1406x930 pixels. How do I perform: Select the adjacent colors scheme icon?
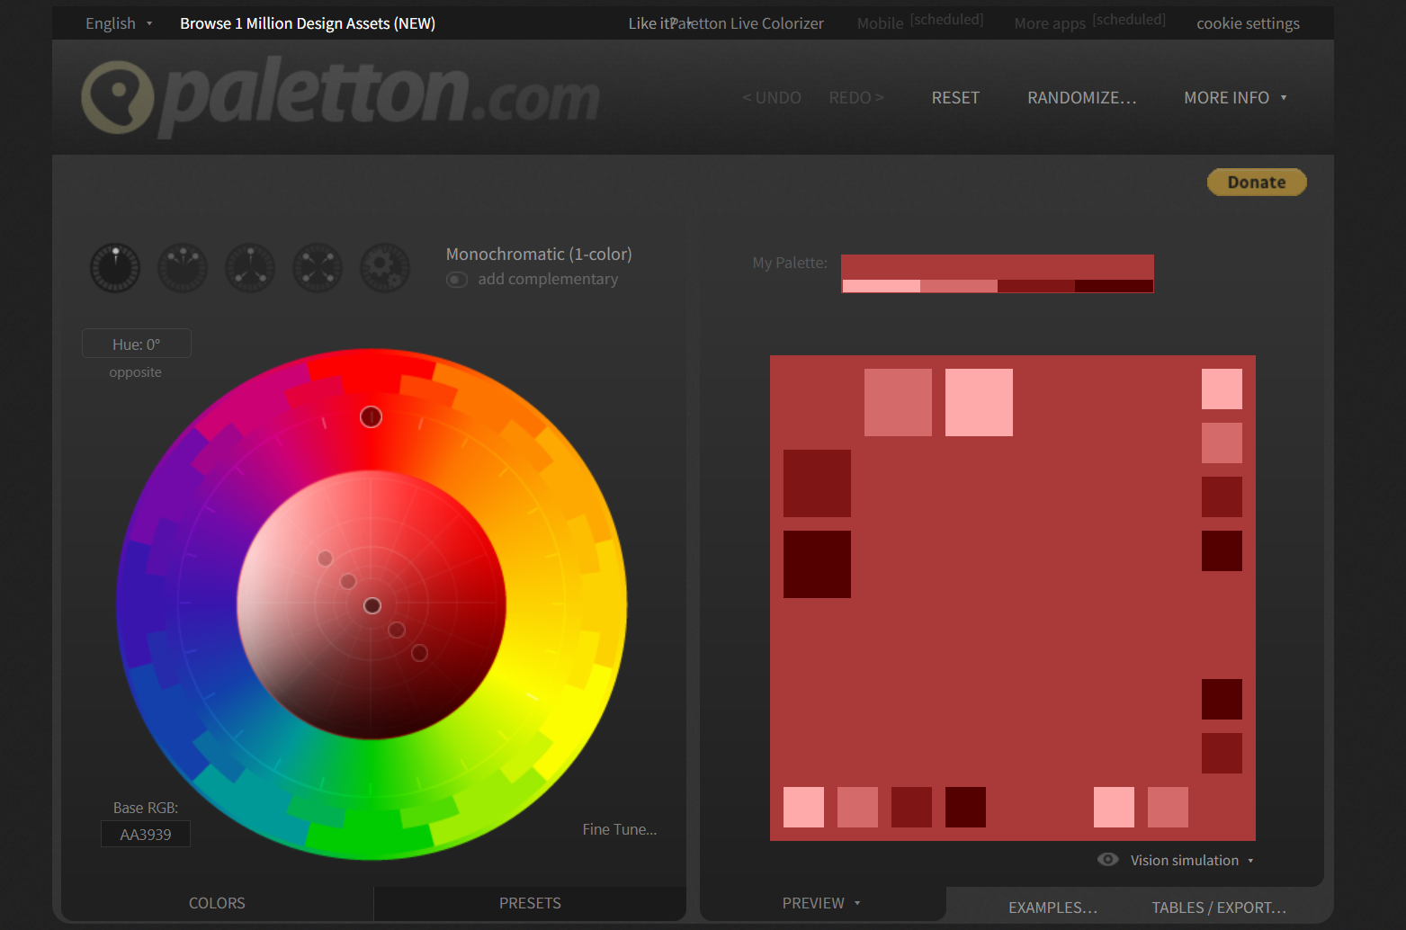[183, 268]
